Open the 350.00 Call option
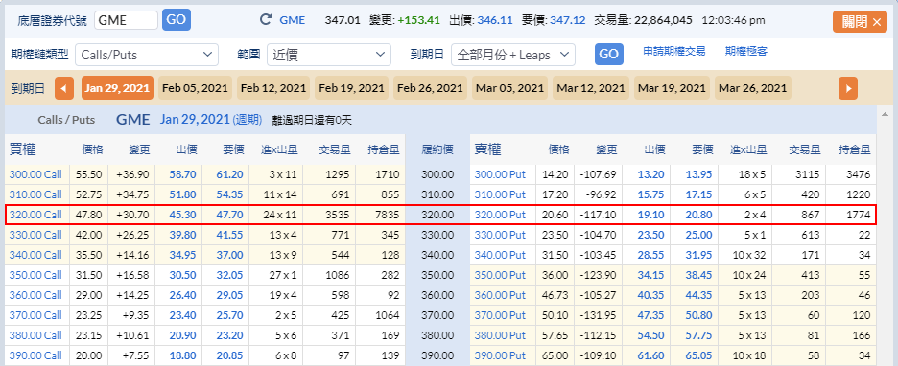This screenshot has width=898, height=366. point(35,275)
